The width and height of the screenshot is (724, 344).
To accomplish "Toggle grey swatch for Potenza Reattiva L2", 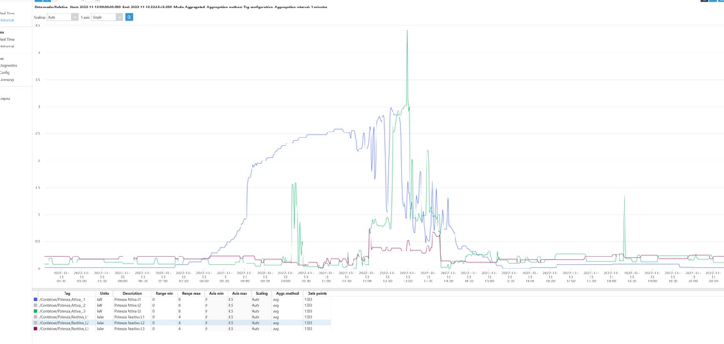I will click(36, 323).
